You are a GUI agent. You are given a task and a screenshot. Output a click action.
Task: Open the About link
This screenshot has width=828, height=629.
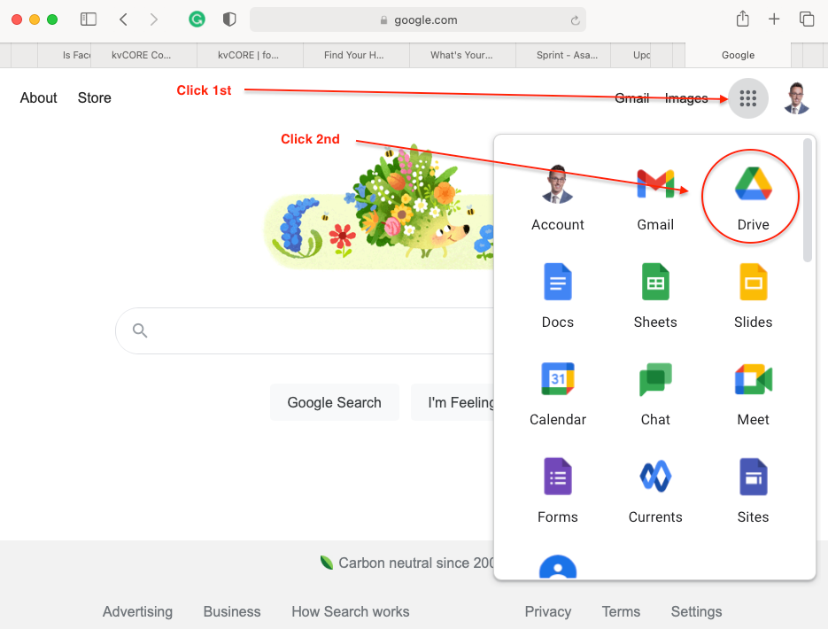[x=39, y=97]
